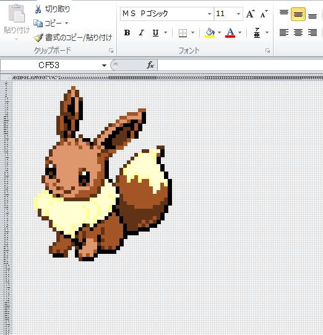This screenshot has width=323, height=335.
Task: Increase font size with large A icon
Action: point(250,14)
